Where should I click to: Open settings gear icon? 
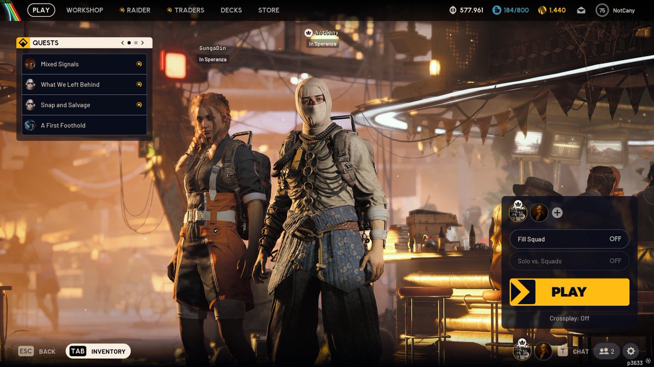click(631, 351)
